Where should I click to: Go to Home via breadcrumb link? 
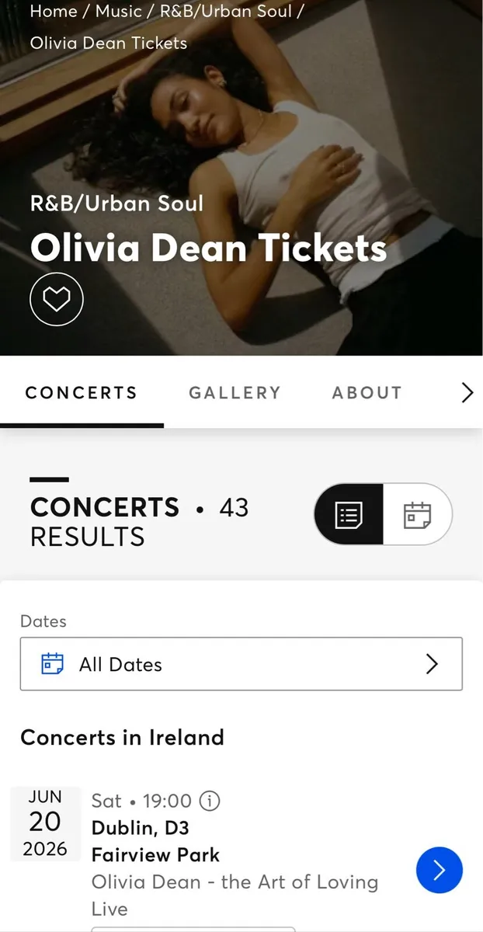[x=53, y=11]
